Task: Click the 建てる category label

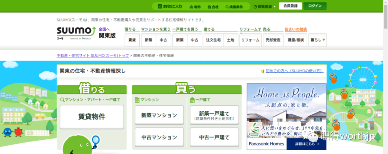Action: point(209,29)
